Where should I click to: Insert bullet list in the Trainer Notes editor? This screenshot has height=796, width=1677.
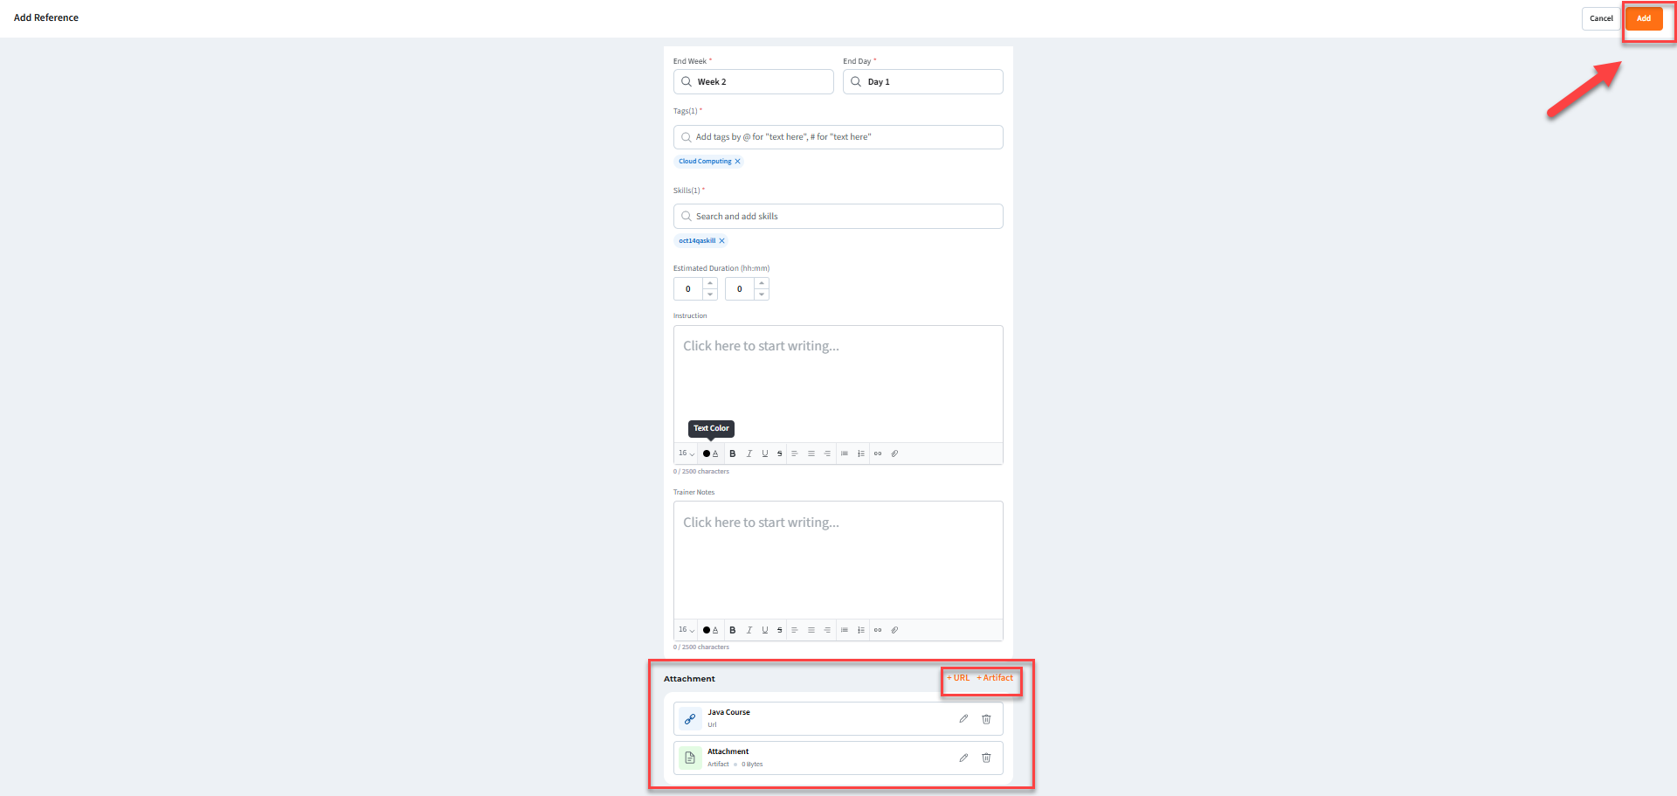tap(845, 630)
